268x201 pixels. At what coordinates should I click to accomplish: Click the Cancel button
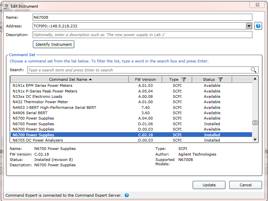pos(246,185)
